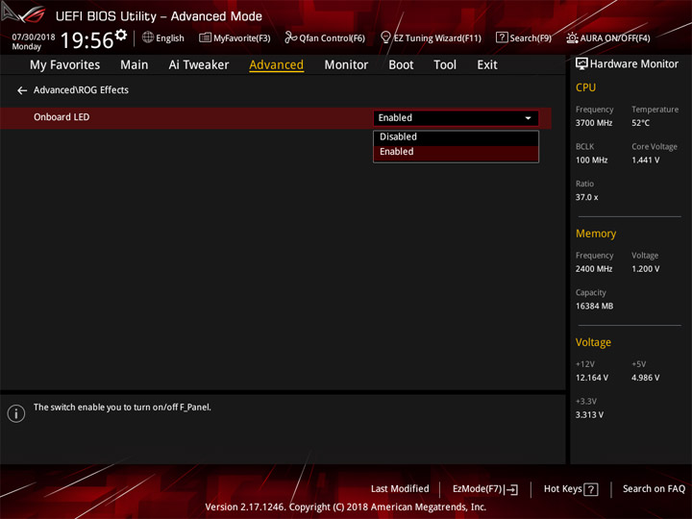Open Search(F9) question icon
This screenshot has width=692, height=519.
tap(502, 37)
